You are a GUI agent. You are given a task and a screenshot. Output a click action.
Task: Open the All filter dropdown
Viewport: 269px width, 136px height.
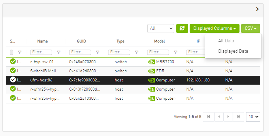[x=161, y=28]
